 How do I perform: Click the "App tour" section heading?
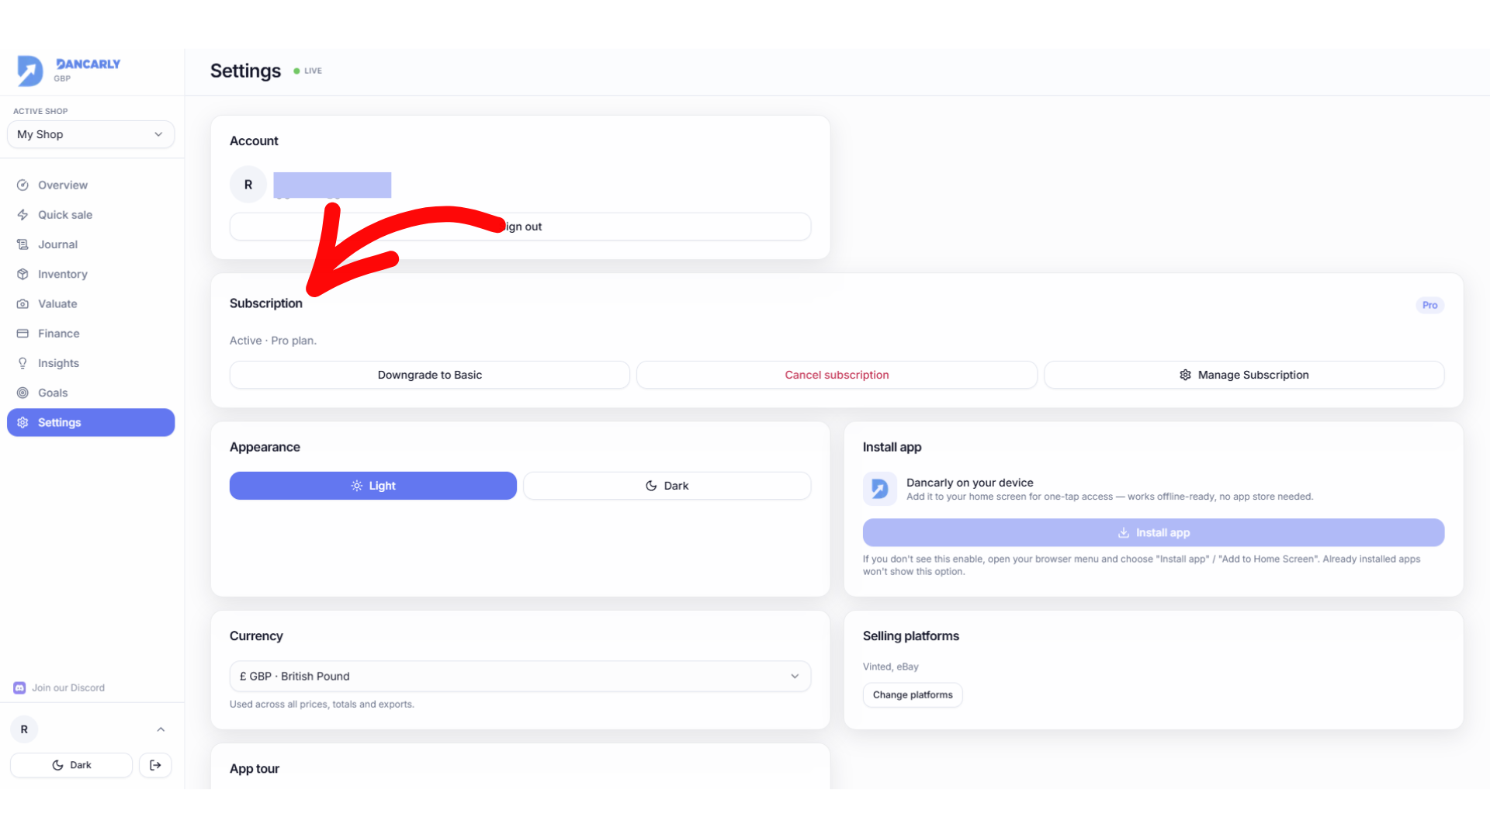[255, 769]
